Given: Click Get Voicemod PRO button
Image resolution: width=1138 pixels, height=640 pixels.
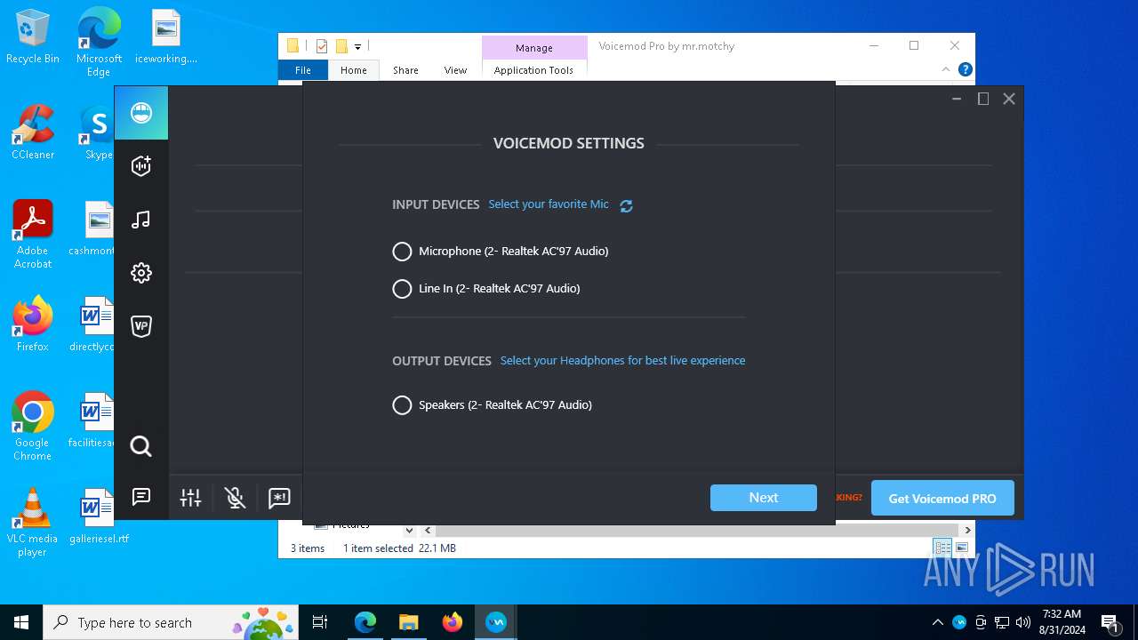Looking at the screenshot, I should 942,498.
